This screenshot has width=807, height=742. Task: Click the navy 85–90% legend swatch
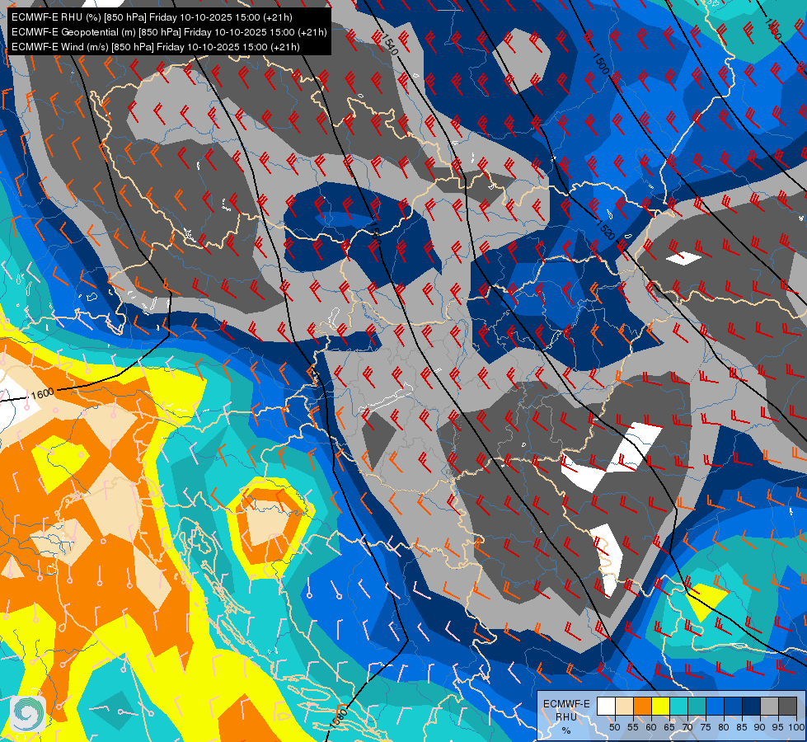[752, 706]
